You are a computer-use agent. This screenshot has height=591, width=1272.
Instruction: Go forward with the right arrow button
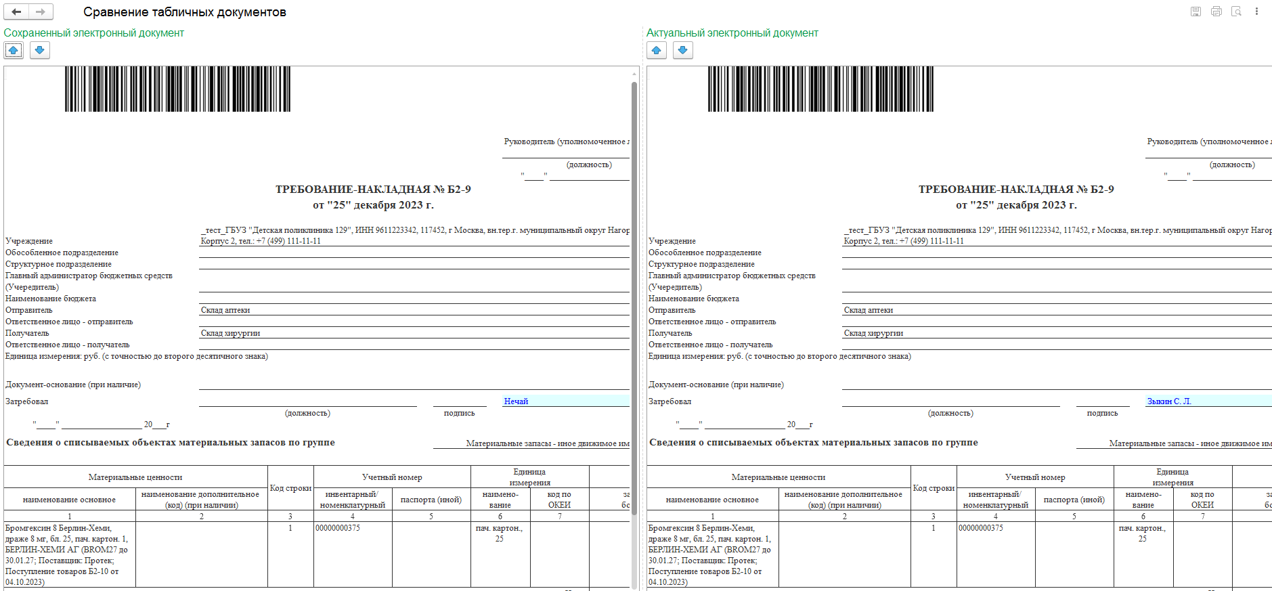point(41,12)
